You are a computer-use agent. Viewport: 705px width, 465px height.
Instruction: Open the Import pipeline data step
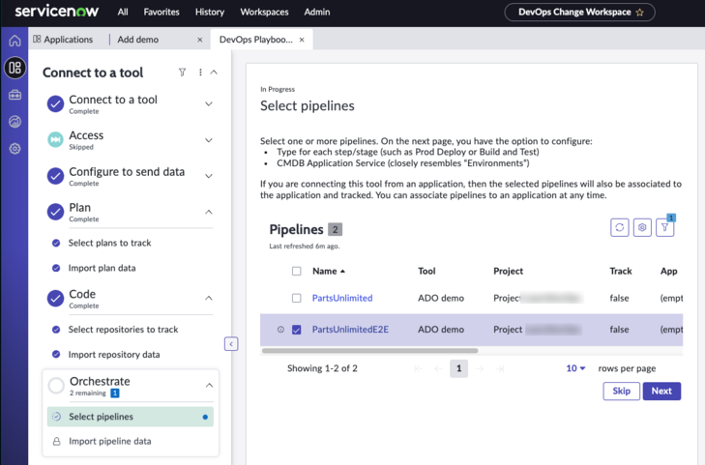(x=109, y=442)
